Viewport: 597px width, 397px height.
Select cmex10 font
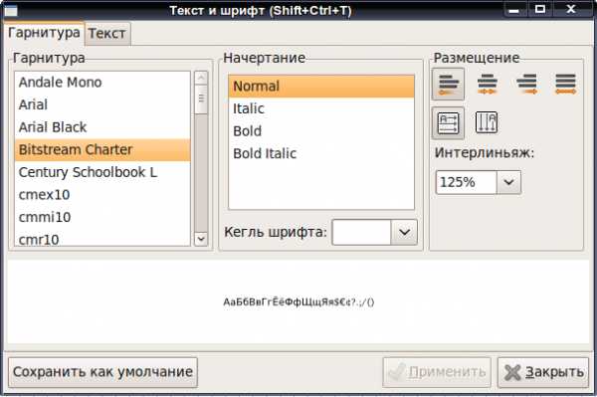coord(102,194)
